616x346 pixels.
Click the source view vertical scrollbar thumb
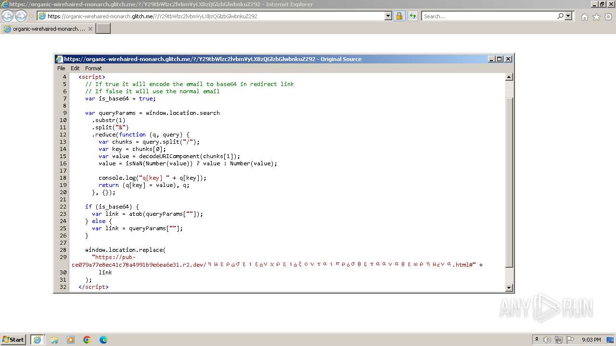(509, 182)
